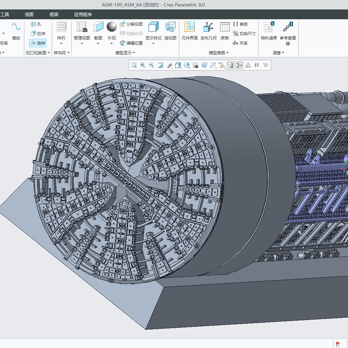
Task: Open the Reference Viewer (参考查看器) tool
Action: click(287, 30)
